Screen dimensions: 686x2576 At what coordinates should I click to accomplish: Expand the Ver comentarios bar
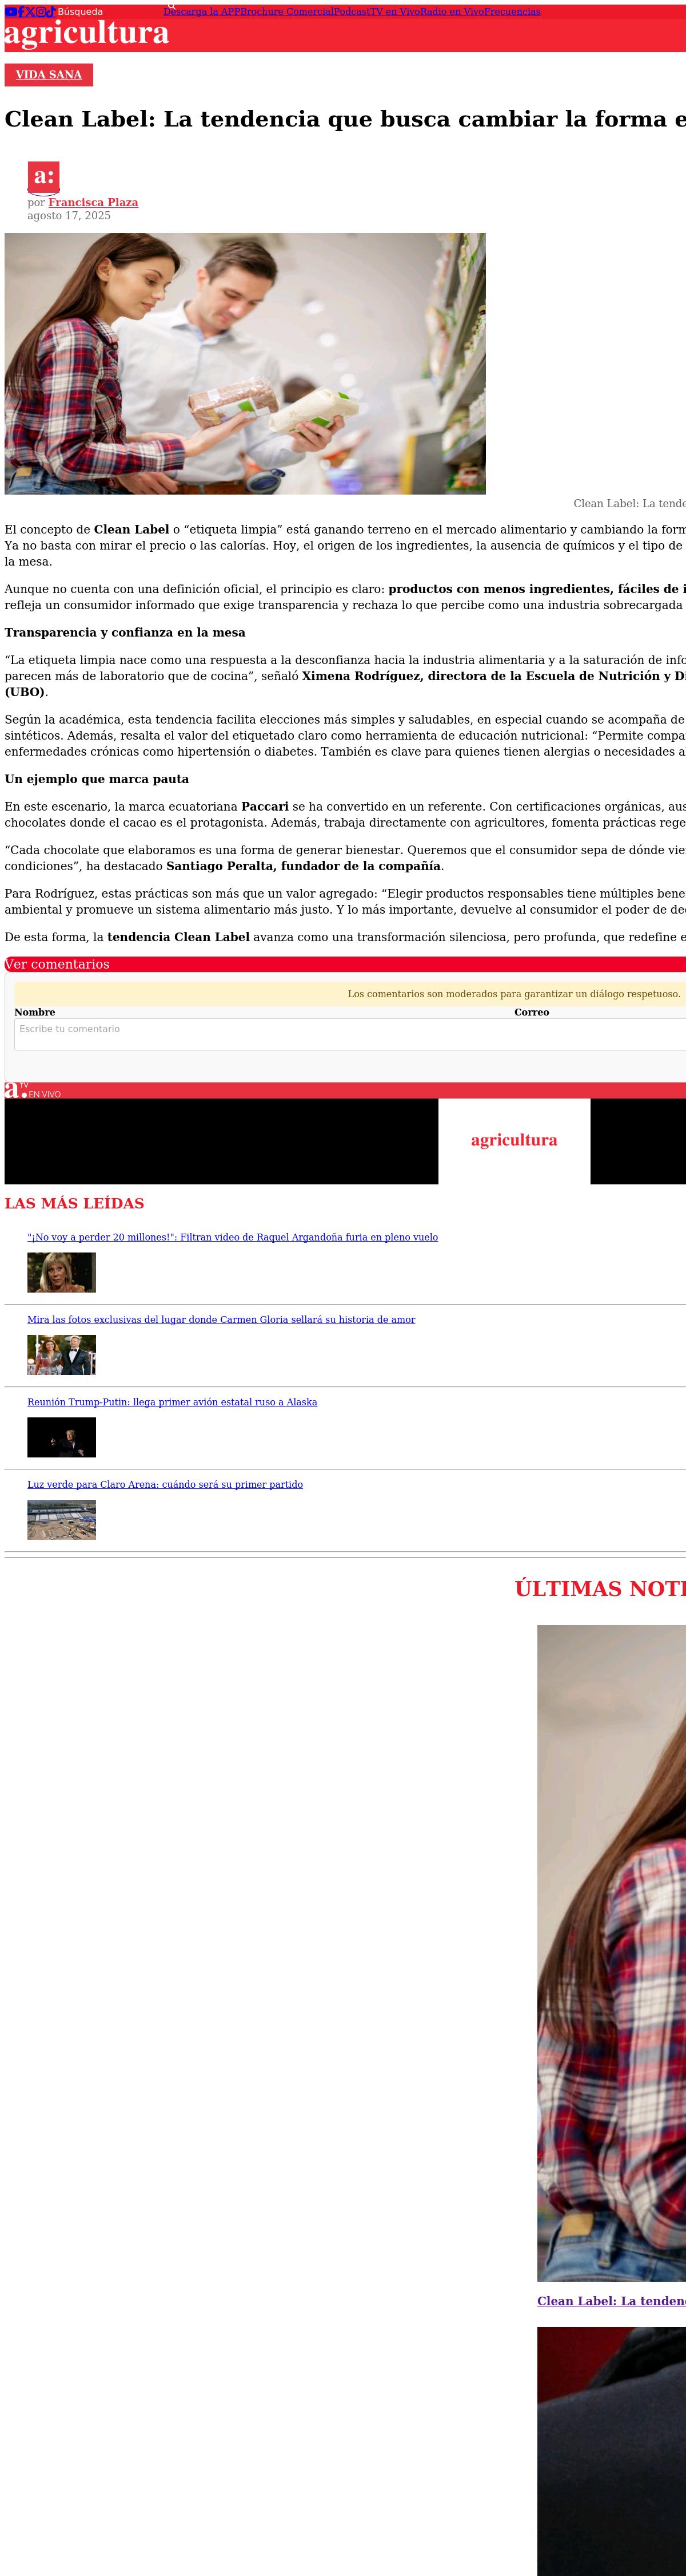click(x=345, y=964)
